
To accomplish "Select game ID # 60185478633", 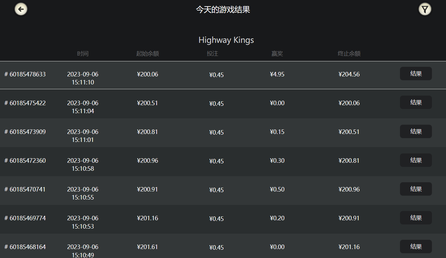I will click(x=25, y=74).
